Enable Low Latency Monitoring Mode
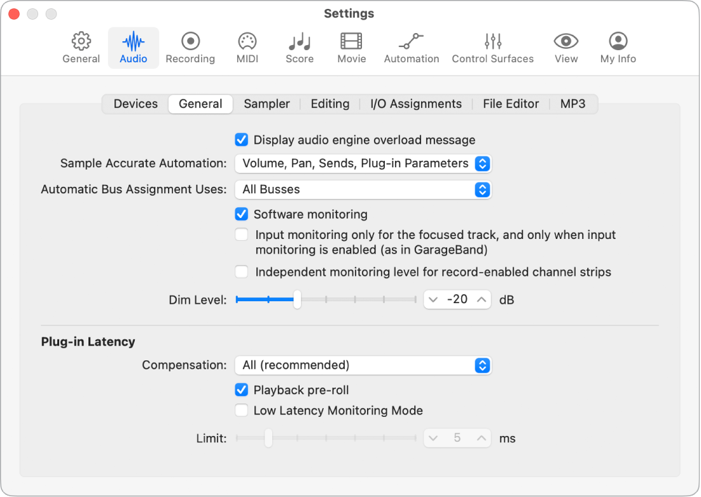This screenshot has height=497, width=701. pos(241,410)
